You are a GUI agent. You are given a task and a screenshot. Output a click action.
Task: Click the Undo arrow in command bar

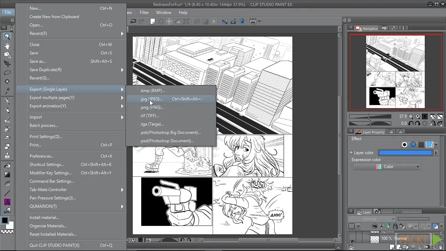133,22
